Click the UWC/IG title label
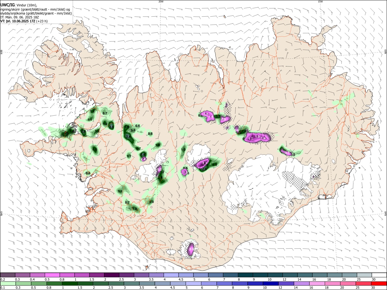This screenshot has height=290, width=387. [x=7, y=5]
